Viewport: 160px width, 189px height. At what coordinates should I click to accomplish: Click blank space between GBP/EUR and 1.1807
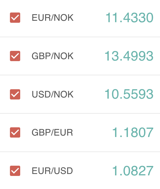click(x=93, y=132)
